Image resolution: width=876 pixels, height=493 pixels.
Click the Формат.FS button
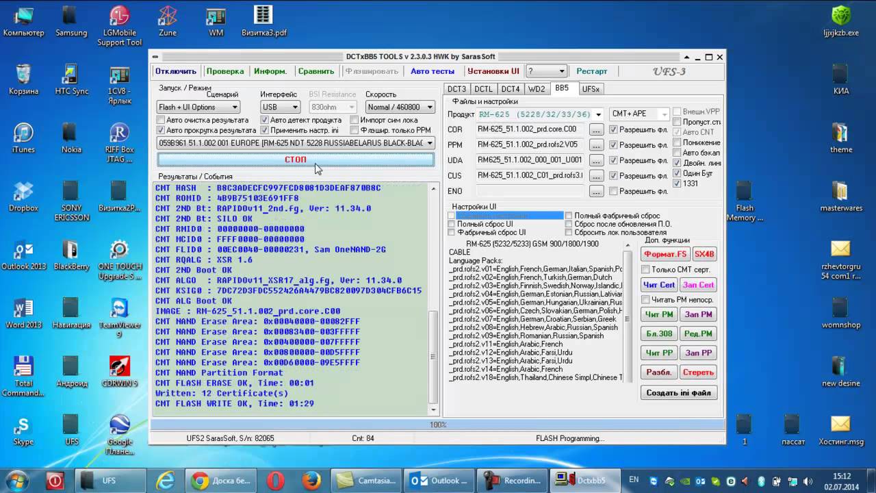tap(665, 254)
